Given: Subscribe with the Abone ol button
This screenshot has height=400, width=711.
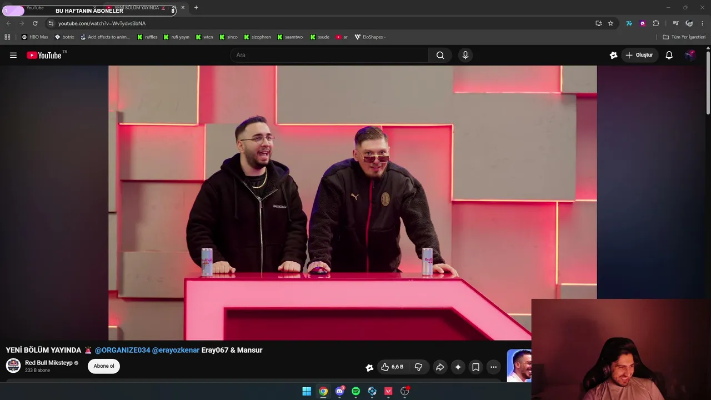Looking at the screenshot, I should pos(104,366).
